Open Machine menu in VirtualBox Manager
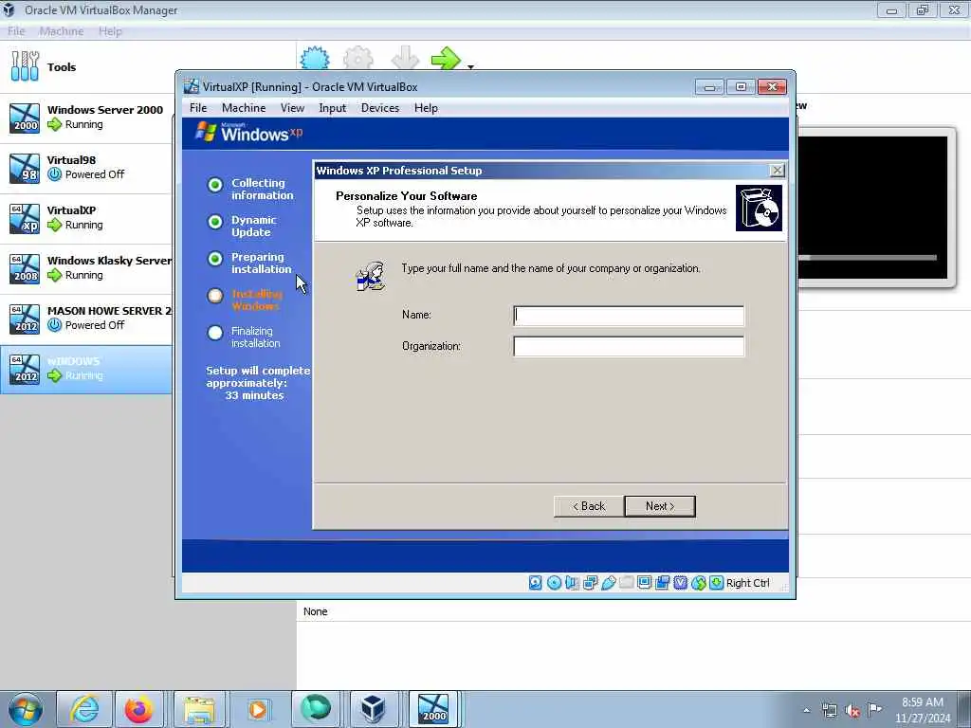 62,31
